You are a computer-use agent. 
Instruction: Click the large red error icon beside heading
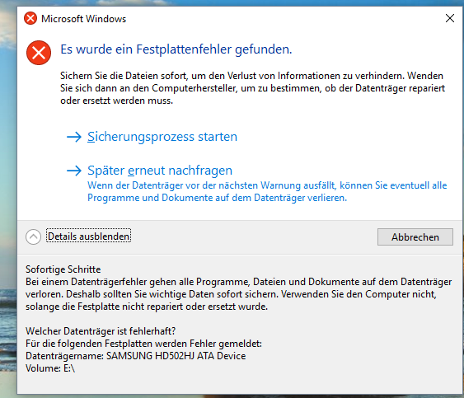[x=39, y=53]
